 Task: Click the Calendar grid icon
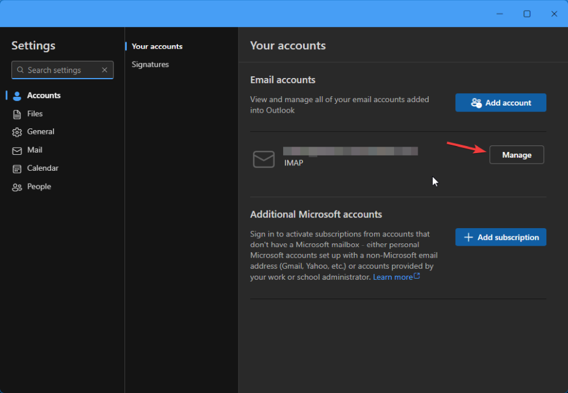pos(17,168)
